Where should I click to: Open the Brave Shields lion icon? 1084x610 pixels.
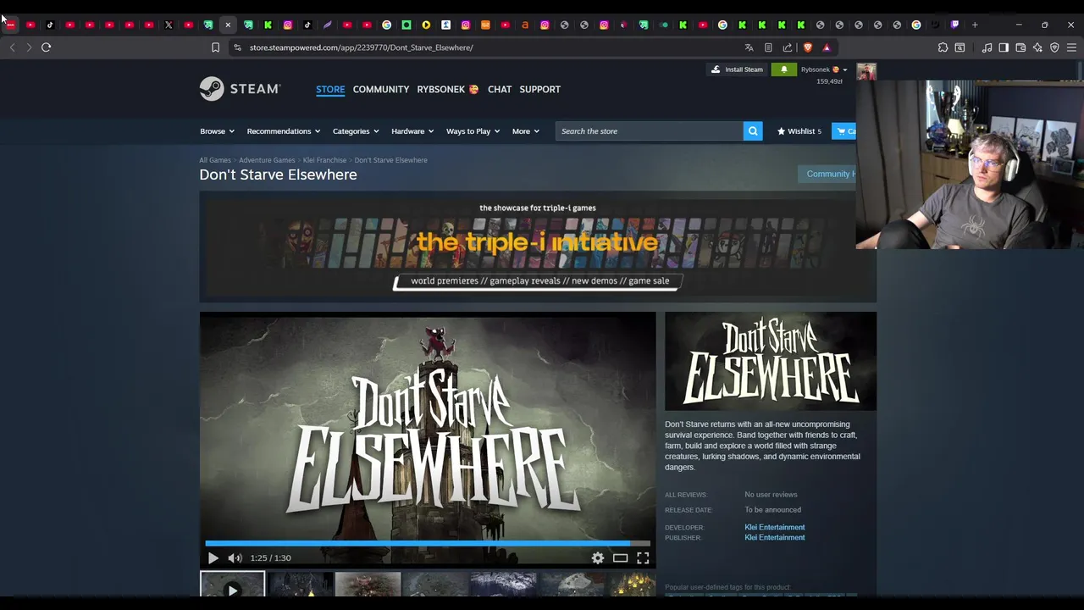pos(808,47)
